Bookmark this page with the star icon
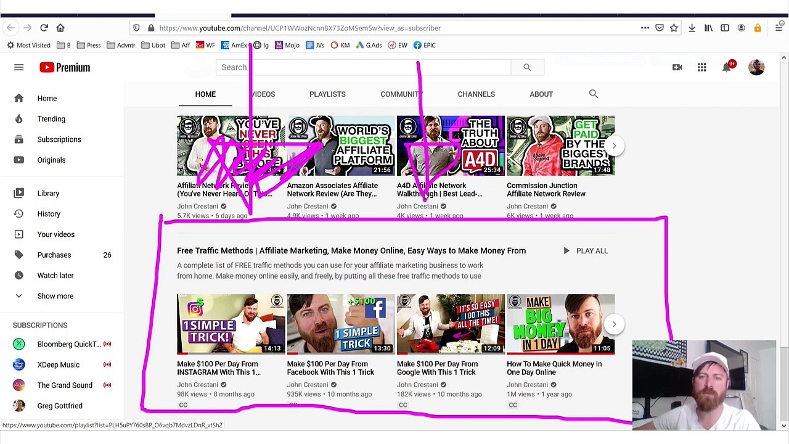The width and height of the screenshot is (789, 444). tap(674, 28)
